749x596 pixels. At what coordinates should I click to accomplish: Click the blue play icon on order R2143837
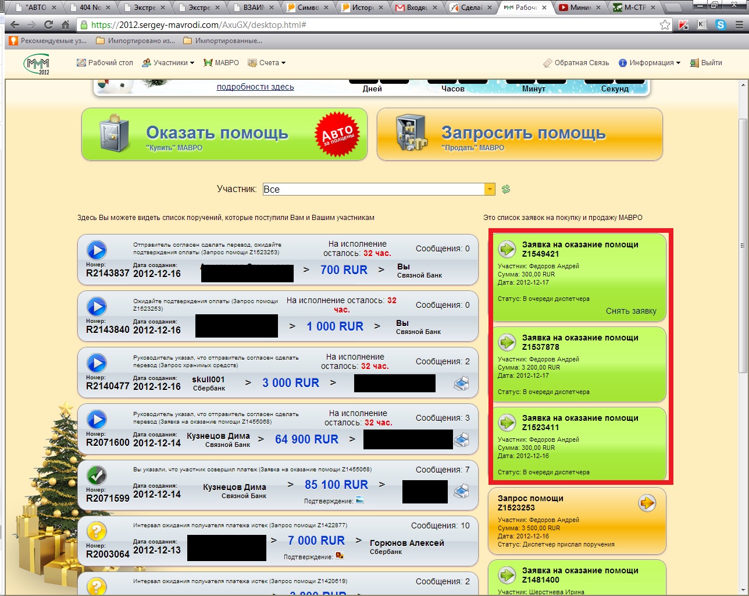(97, 250)
